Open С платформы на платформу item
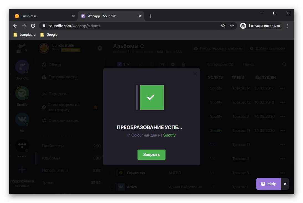 (x=70, y=107)
